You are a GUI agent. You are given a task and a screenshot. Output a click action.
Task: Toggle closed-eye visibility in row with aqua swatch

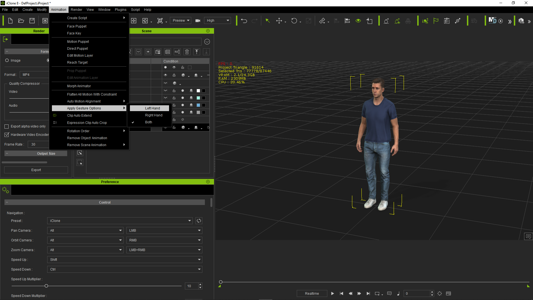(165, 98)
